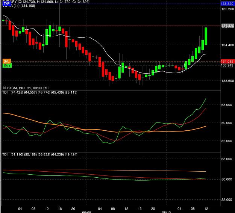Click the rightmost 08 label on time axis
The height and width of the screenshot is (213, 235).
tap(193, 208)
